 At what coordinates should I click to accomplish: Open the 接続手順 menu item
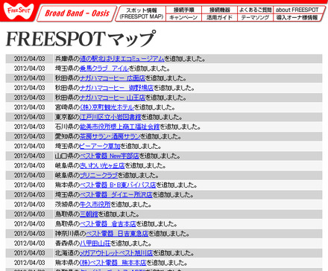(184, 10)
